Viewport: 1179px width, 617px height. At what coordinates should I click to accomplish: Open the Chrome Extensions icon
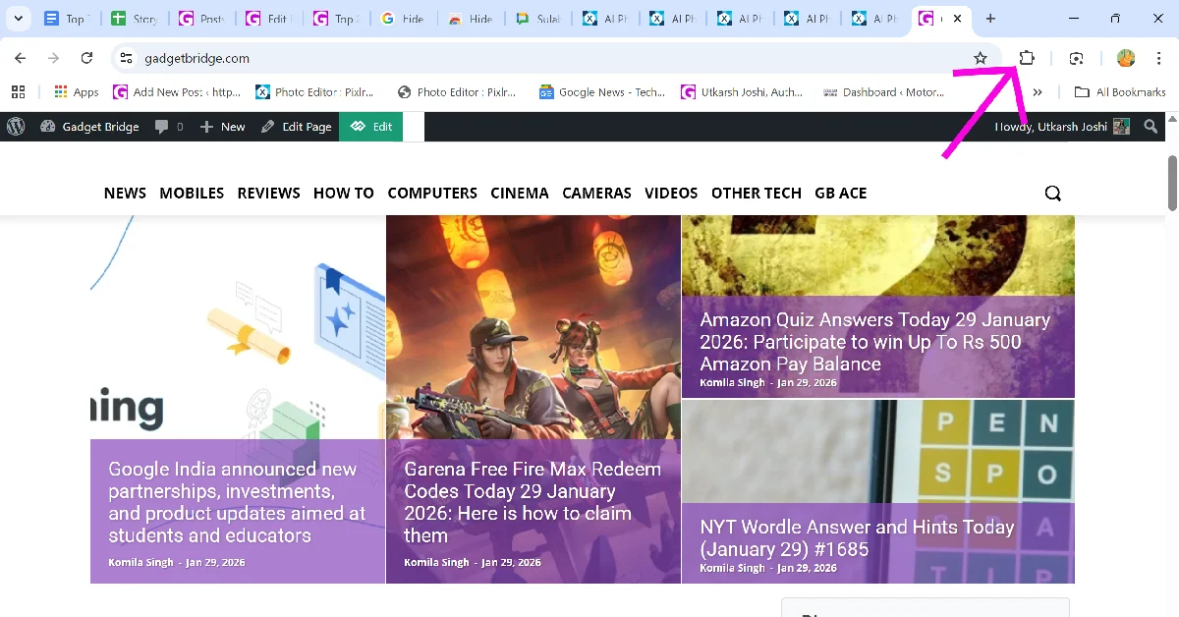tap(1026, 58)
